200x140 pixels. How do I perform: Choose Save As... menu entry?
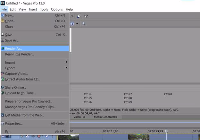coord(35,40)
